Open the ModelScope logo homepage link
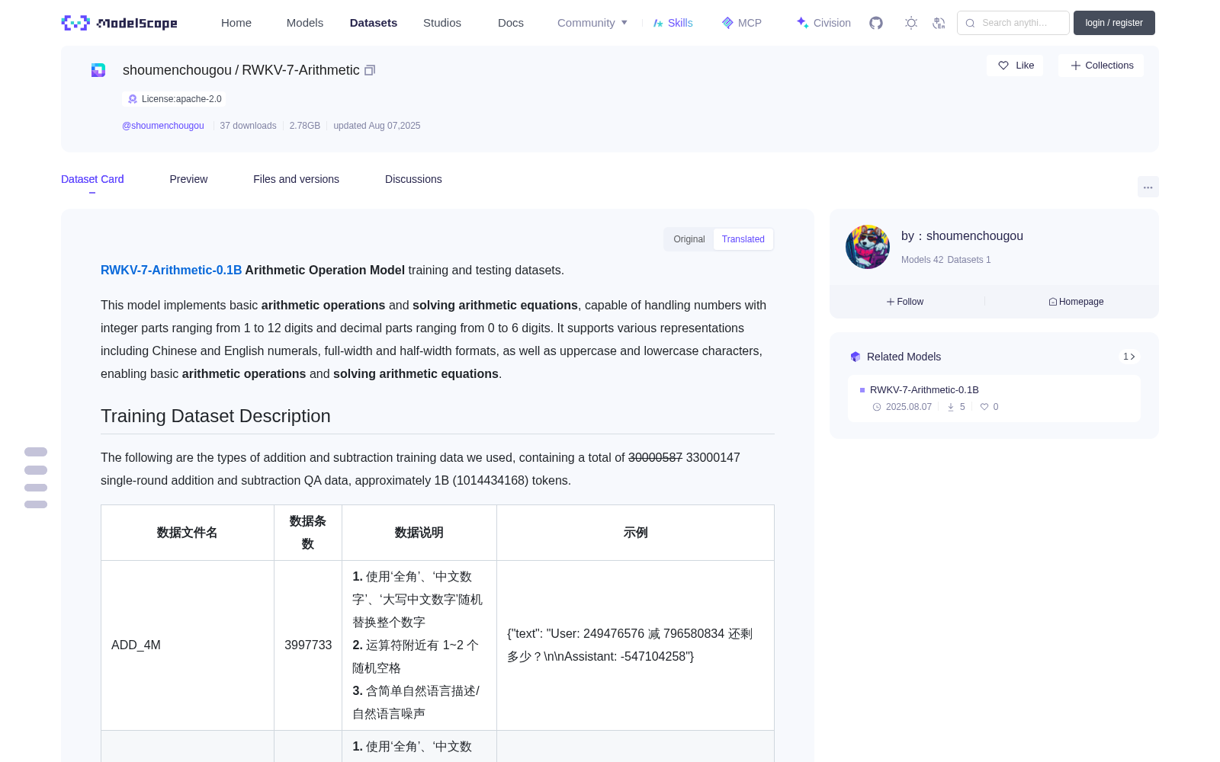Image resolution: width=1220 pixels, height=762 pixels. [119, 23]
